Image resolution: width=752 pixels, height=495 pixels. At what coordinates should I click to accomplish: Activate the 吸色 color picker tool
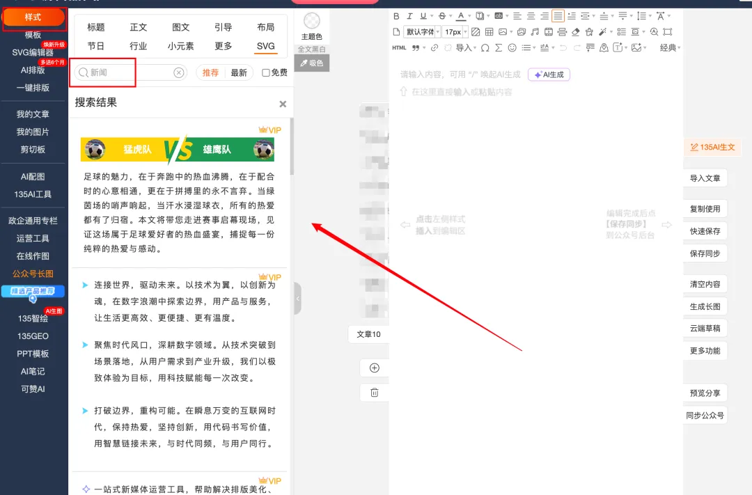pyautogui.click(x=312, y=63)
